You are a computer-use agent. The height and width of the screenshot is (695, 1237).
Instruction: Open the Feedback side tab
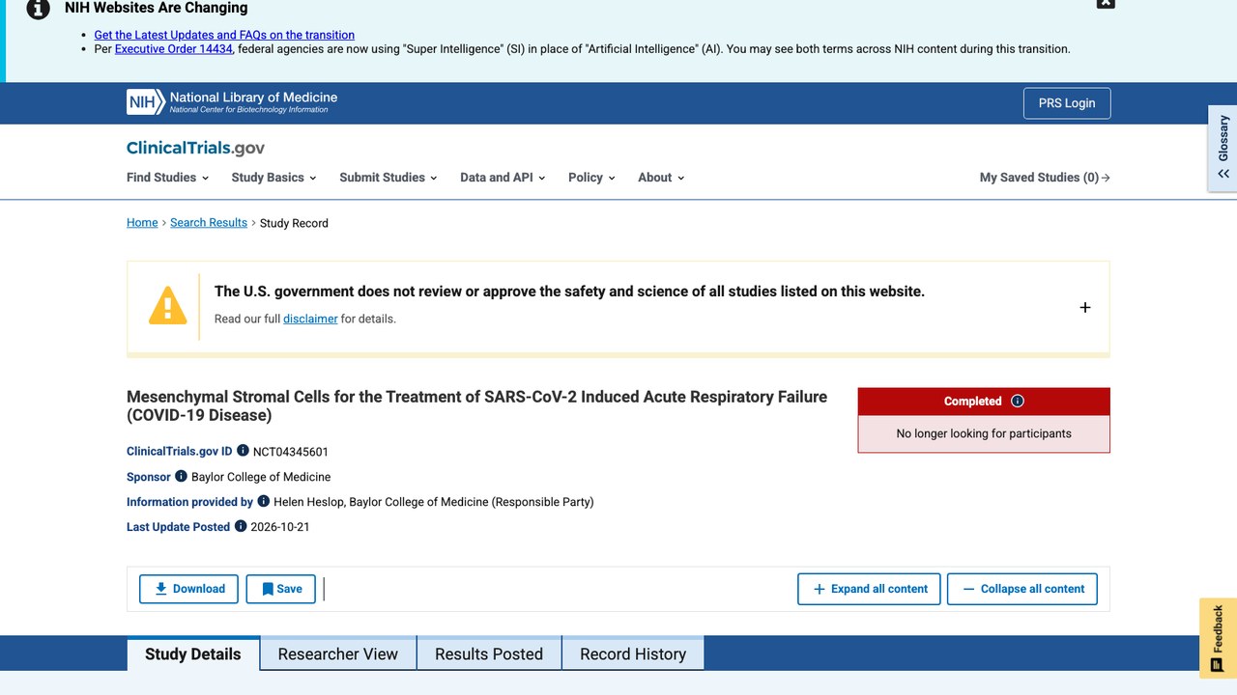pyautogui.click(x=1218, y=638)
